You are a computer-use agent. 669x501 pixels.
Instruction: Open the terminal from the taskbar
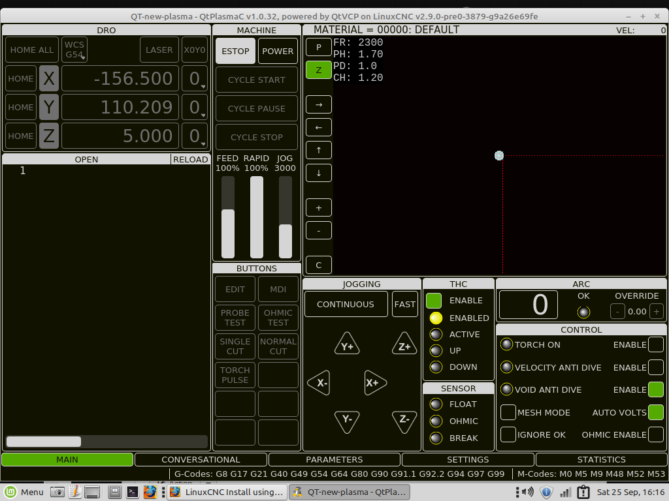pos(132,492)
